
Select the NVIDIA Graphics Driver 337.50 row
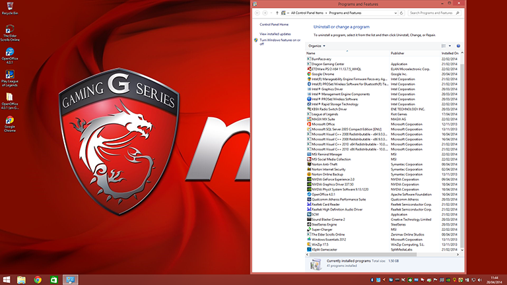pos(382,184)
